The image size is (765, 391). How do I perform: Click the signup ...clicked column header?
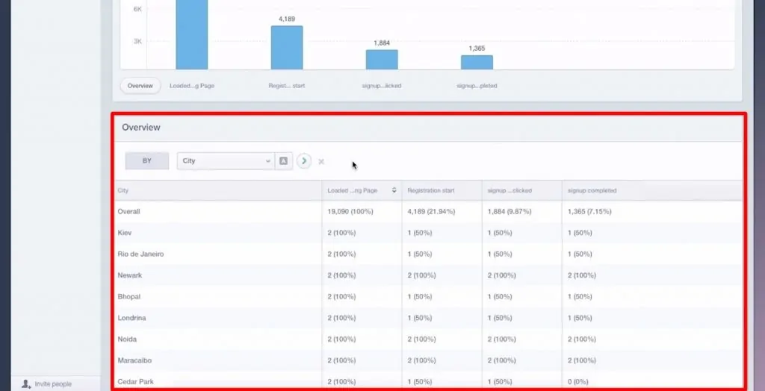510,190
